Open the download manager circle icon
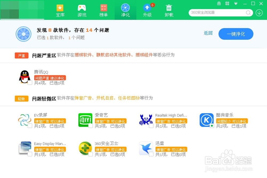Viewport: 267px width, 178px height. click(259, 13)
